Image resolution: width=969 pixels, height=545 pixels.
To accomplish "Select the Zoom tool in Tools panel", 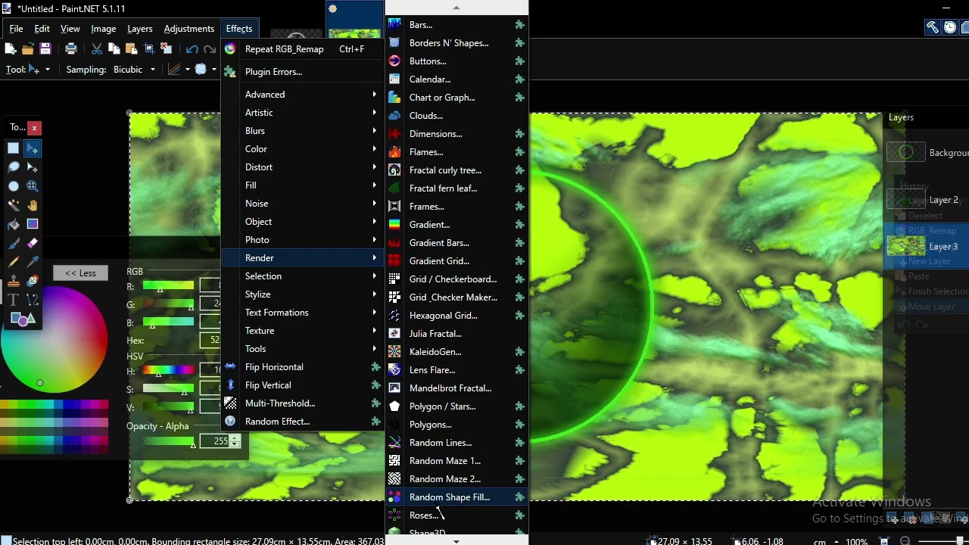I will (32, 186).
